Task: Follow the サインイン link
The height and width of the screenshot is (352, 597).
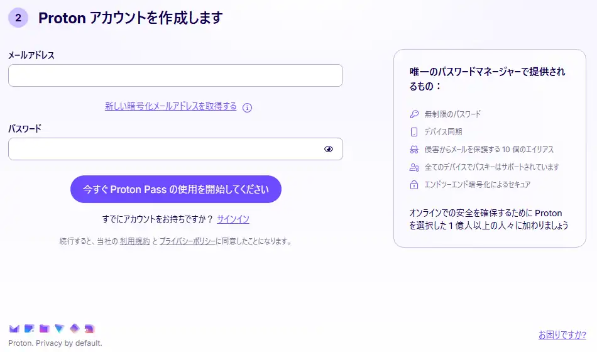Action: click(x=233, y=219)
